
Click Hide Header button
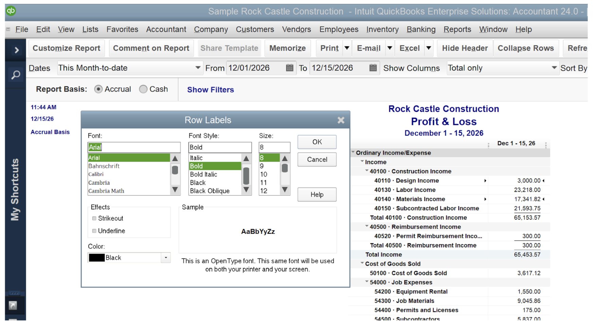(465, 48)
